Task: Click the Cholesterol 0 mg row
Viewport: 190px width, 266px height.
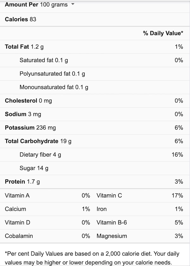Action: (x=95, y=101)
